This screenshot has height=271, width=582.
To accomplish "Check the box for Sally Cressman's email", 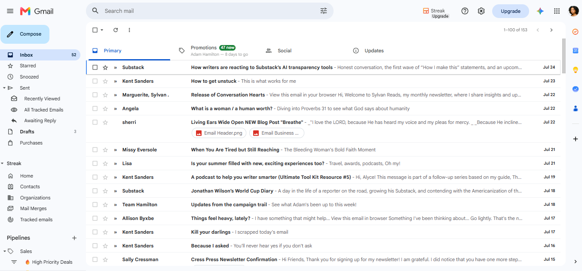I will tap(95, 259).
